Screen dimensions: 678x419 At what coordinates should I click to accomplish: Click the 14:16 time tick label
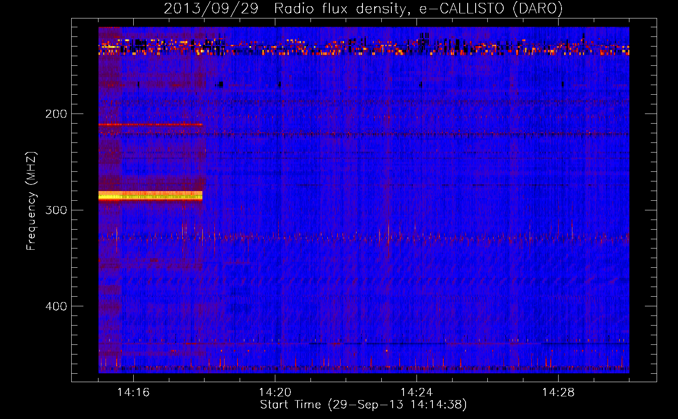pyautogui.click(x=133, y=393)
